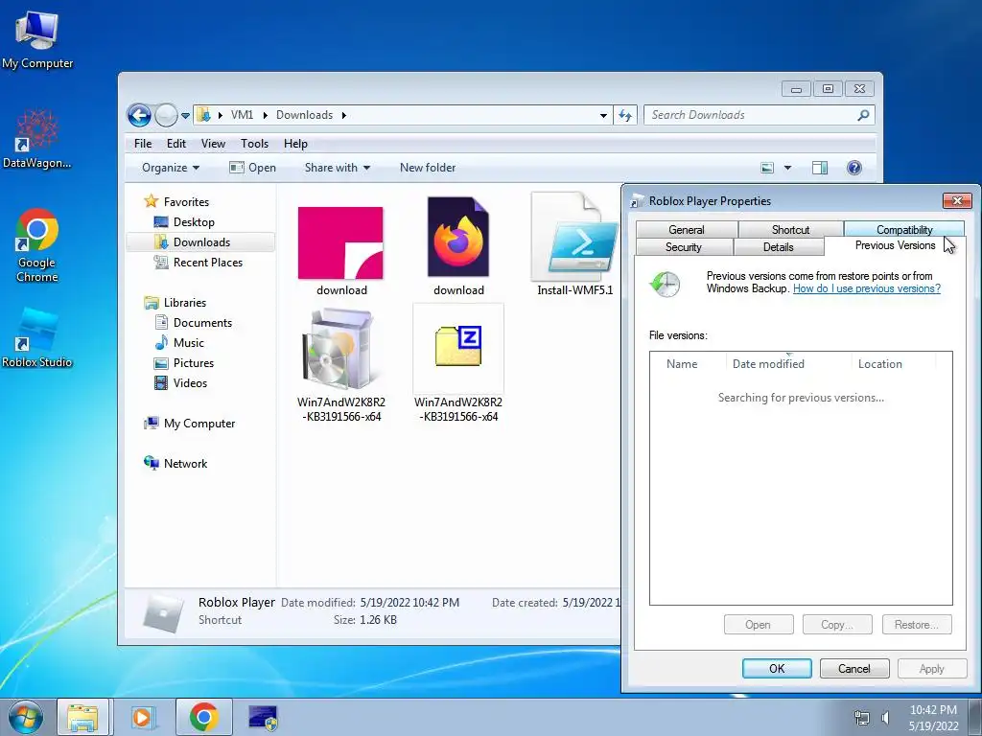Switch to Chrome in the taskbar
This screenshot has width=982, height=736.
[x=203, y=717]
